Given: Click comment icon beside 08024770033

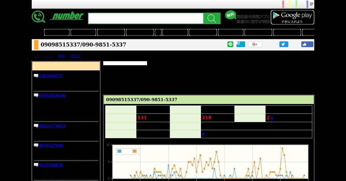Looking at the screenshot, I should pyautogui.click(x=36, y=126).
